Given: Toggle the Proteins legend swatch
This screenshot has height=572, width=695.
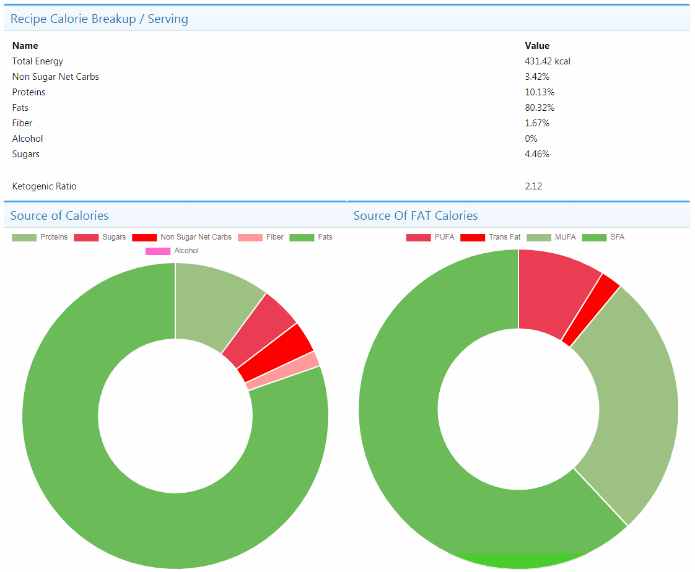Looking at the screenshot, I should [x=24, y=238].
